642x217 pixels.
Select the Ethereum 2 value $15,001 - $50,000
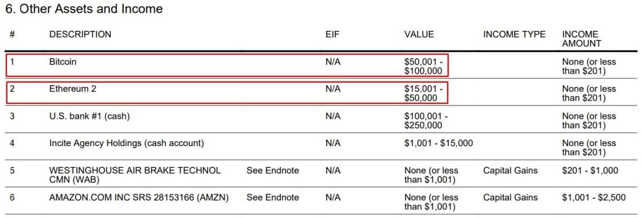pos(424,93)
